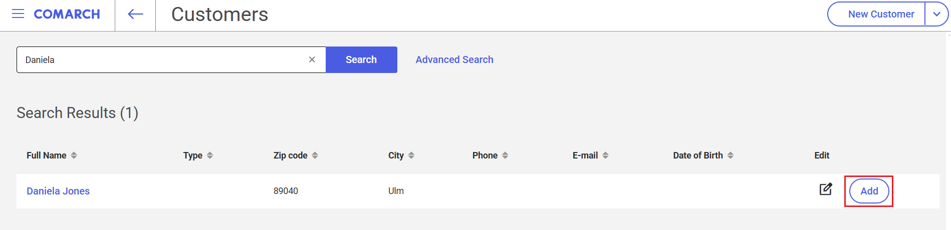Sort results by E-mail column arrows
Image resolution: width=951 pixels, height=230 pixels.
(x=605, y=155)
